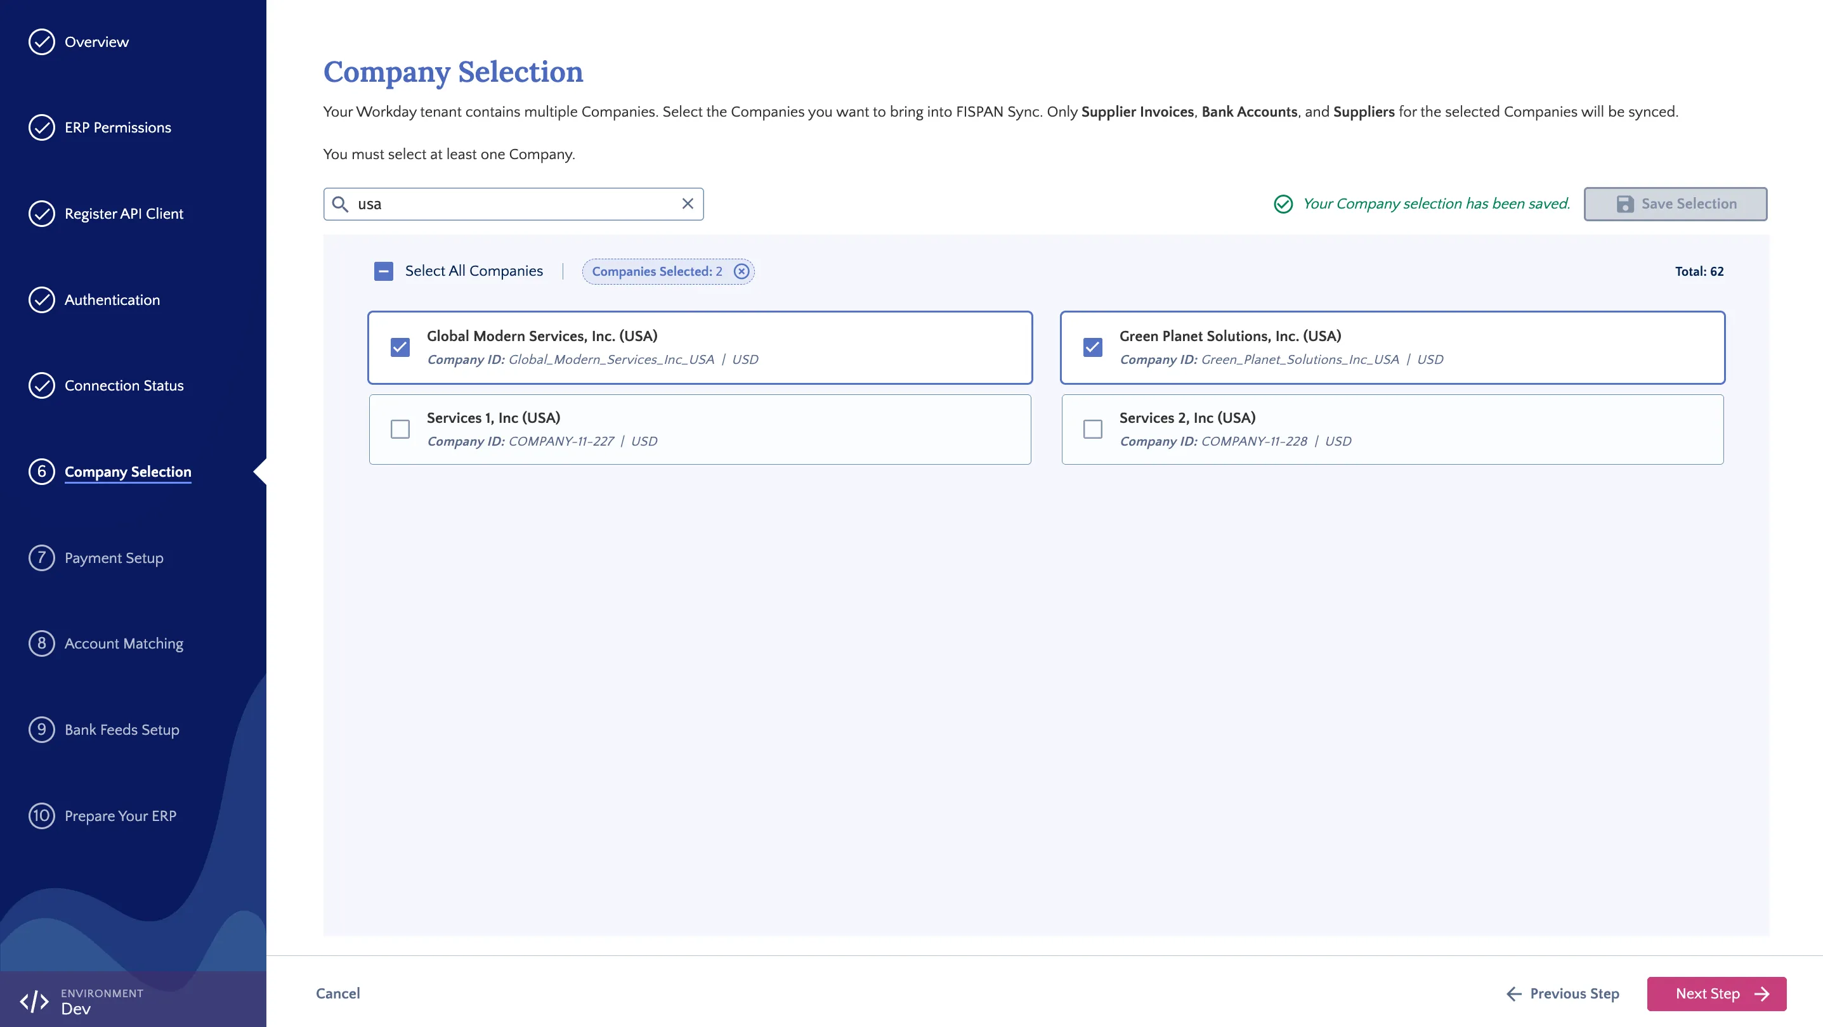Uncheck Global Modern Services, Inc. (USA)

(x=400, y=347)
